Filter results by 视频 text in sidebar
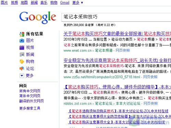171x128 pixels. (30, 47)
